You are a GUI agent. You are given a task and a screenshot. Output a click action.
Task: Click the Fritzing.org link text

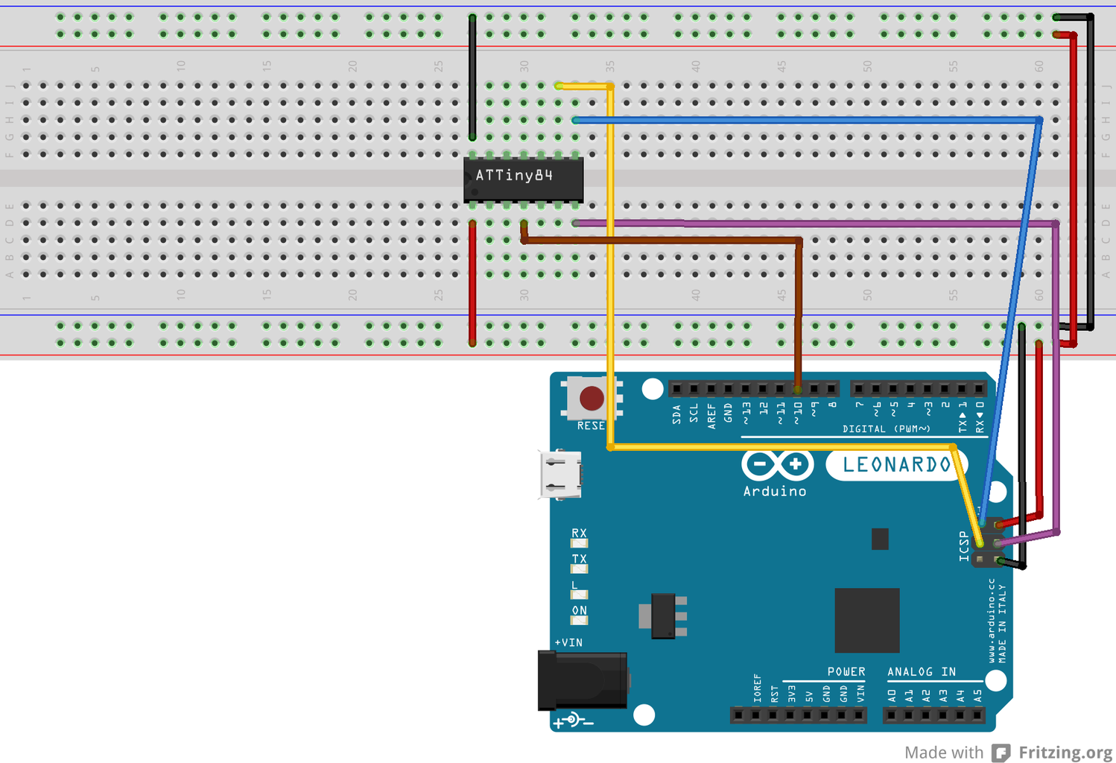click(1065, 752)
